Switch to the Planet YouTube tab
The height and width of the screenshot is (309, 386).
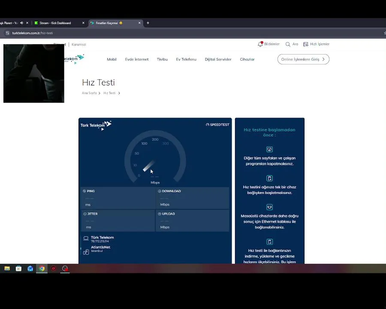click(x=9, y=23)
